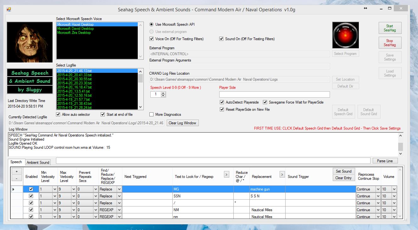Image resolution: width=418 pixels, height=230 pixels.
Task: Click the 'machine gun' replacement cell
Action: pos(267,189)
